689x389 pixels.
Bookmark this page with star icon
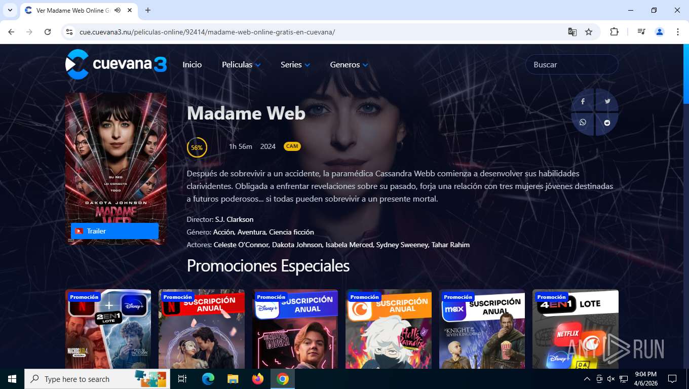(589, 32)
